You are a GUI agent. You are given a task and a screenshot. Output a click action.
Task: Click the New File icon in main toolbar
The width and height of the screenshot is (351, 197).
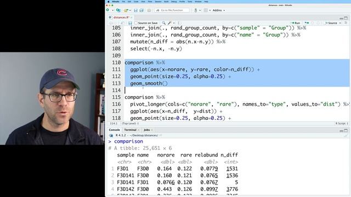tap(107, 10)
